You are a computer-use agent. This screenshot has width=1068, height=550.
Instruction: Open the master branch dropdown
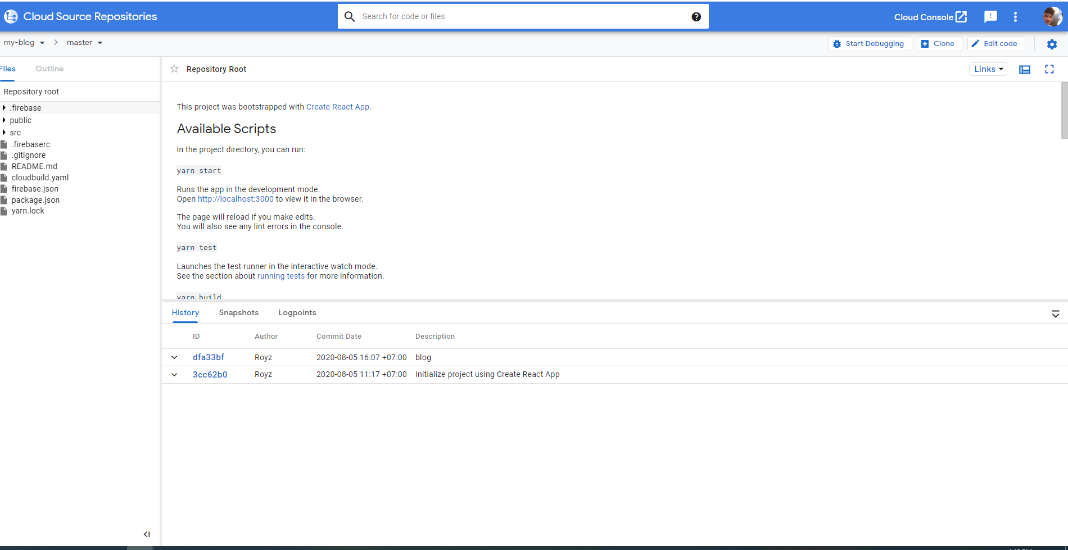84,43
